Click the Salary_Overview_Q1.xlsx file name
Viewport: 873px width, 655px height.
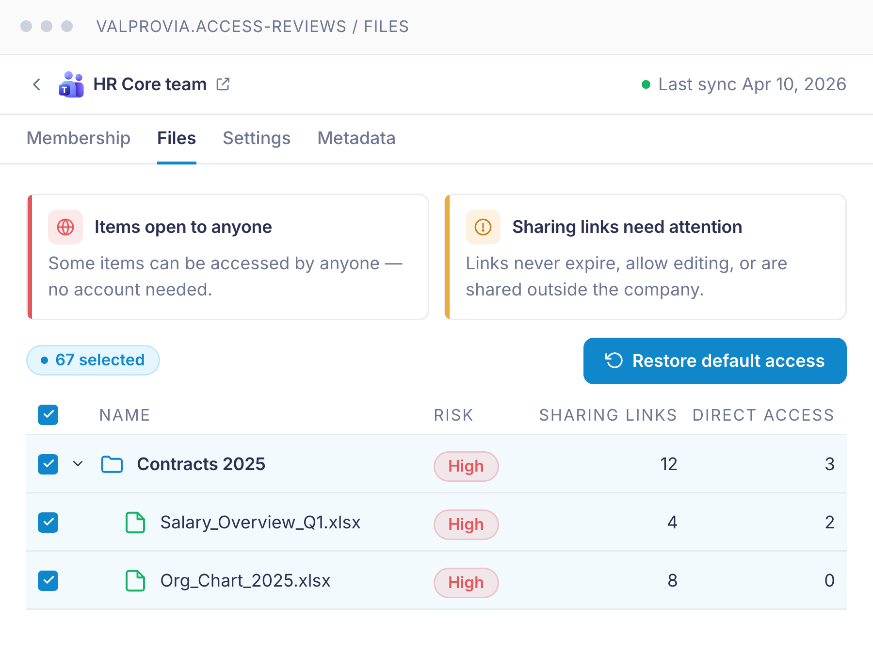[260, 523]
